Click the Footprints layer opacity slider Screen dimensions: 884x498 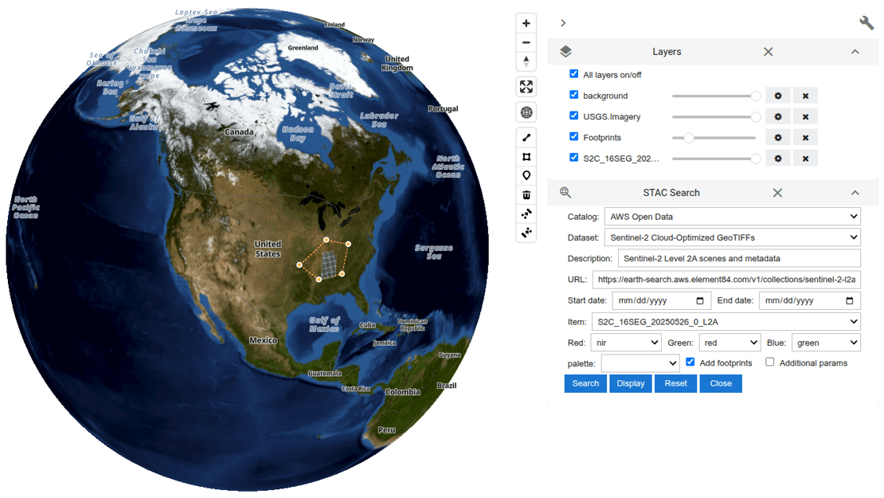(x=714, y=138)
